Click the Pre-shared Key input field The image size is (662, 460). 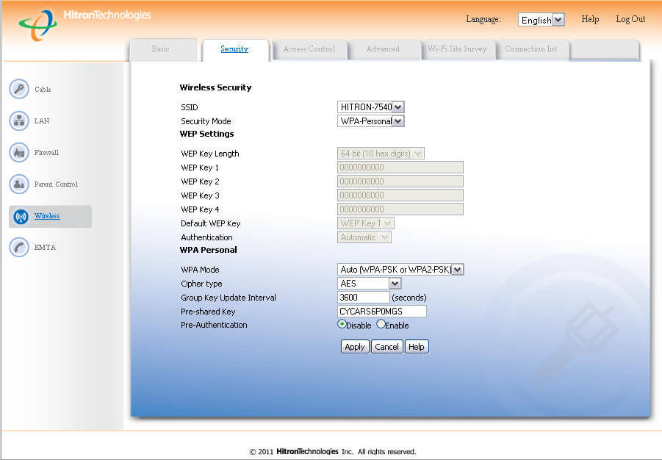381,312
